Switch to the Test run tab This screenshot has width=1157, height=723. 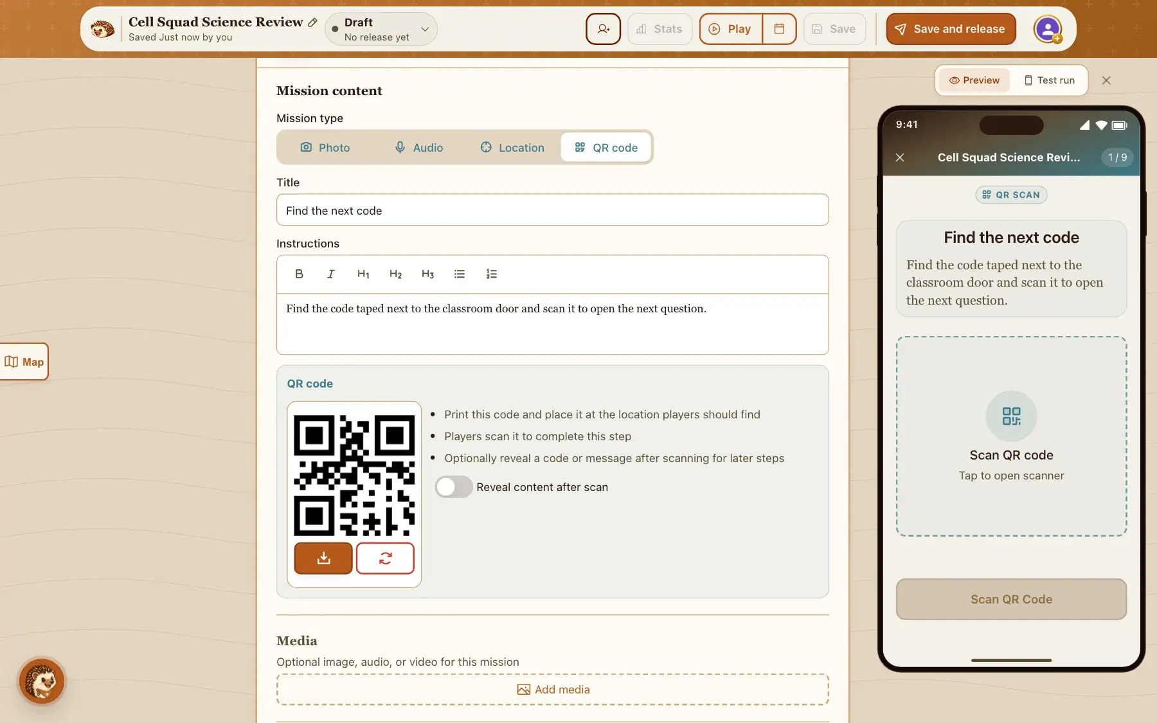pos(1049,80)
